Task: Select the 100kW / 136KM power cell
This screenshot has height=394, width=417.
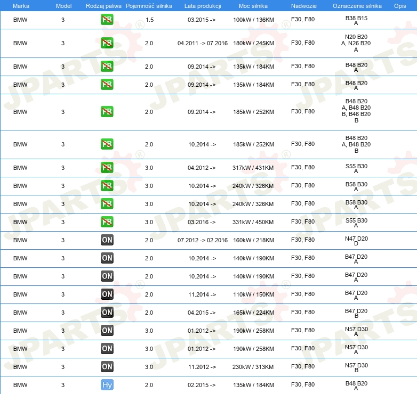Action: click(x=253, y=20)
